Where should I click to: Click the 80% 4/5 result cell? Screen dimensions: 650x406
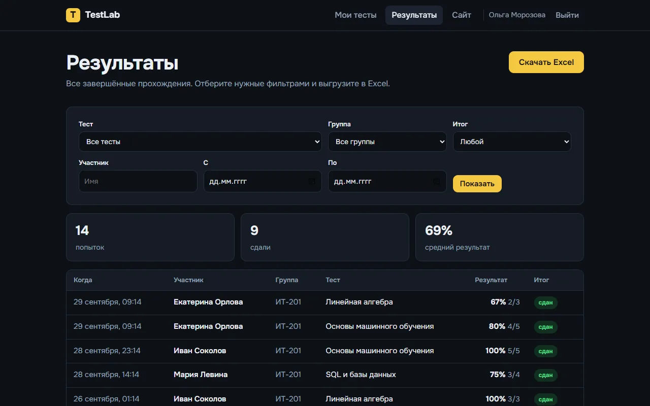point(504,326)
